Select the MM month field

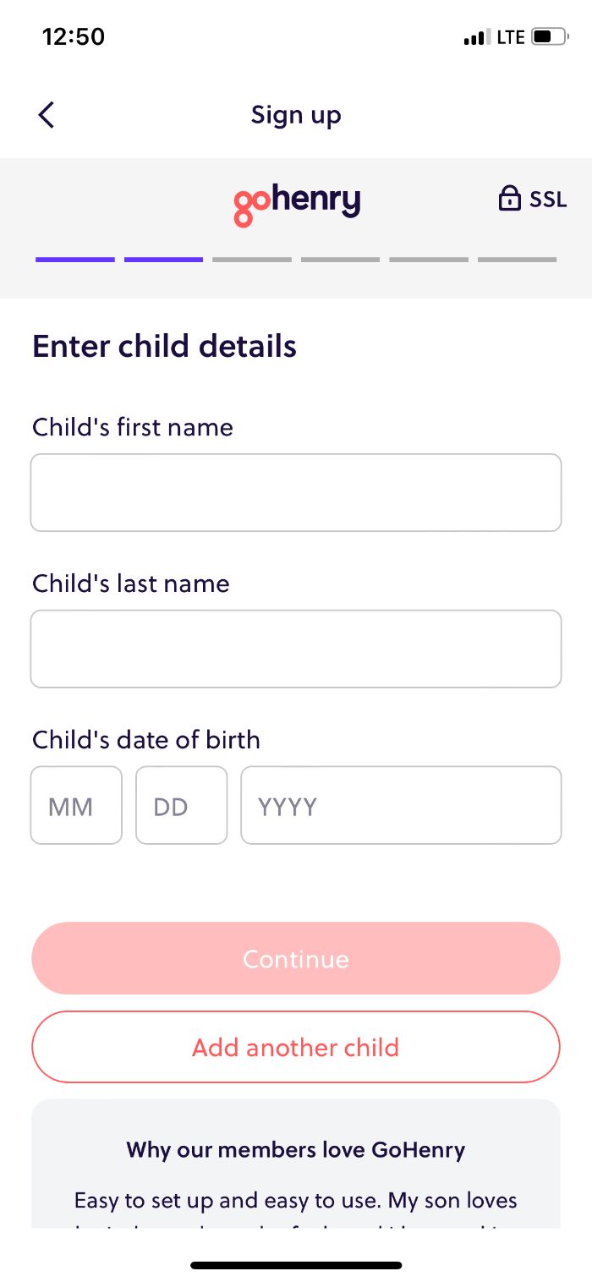click(x=76, y=805)
